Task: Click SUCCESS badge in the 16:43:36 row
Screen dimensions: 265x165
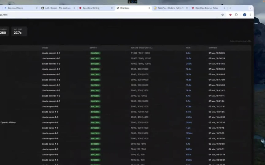Action: [x=95, y=117]
